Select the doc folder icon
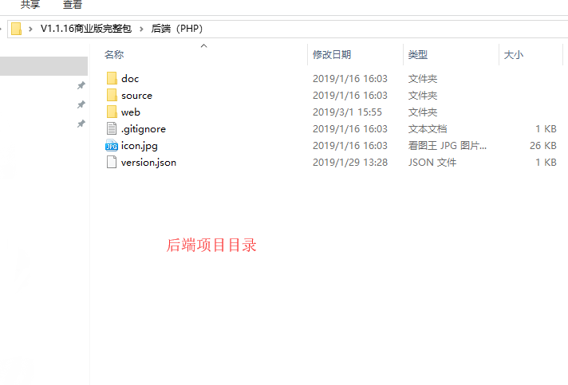The width and height of the screenshot is (568, 385). point(112,79)
